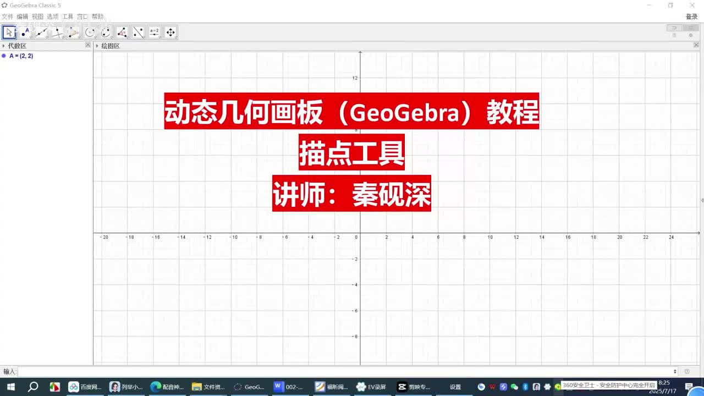Open 百度网盘 taskbar app
The image size is (704, 396).
85,387
